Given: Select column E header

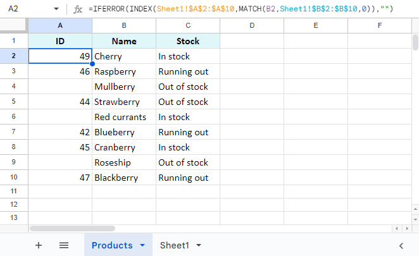Looking at the screenshot, I should 316,26.
